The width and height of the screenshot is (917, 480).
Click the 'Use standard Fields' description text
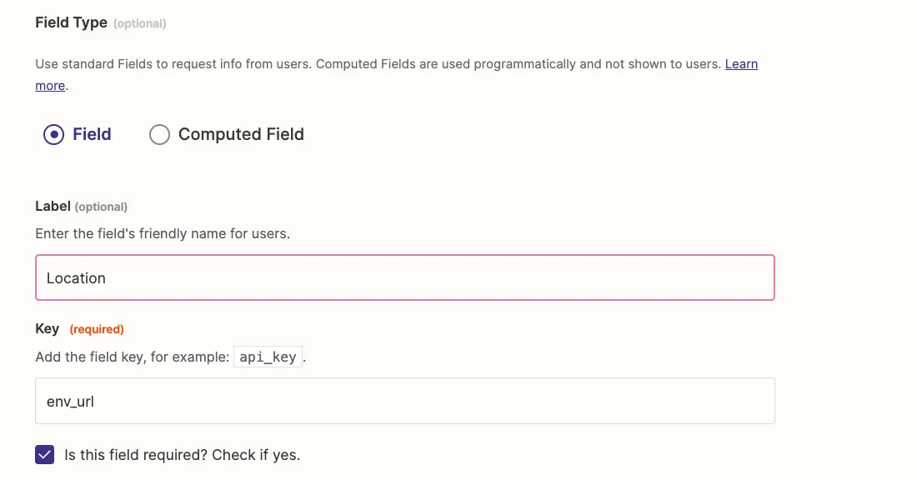(x=378, y=63)
